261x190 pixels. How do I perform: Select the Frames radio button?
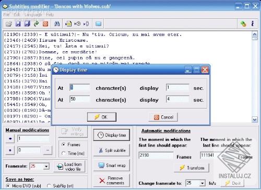coord(71,145)
